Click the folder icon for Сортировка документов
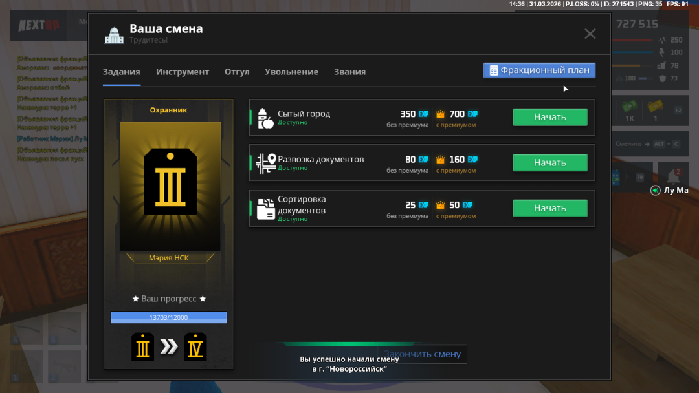 click(265, 209)
